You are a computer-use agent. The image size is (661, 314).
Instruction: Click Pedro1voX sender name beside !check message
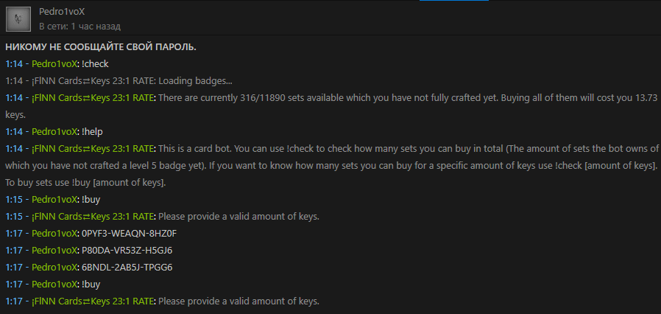pos(54,64)
